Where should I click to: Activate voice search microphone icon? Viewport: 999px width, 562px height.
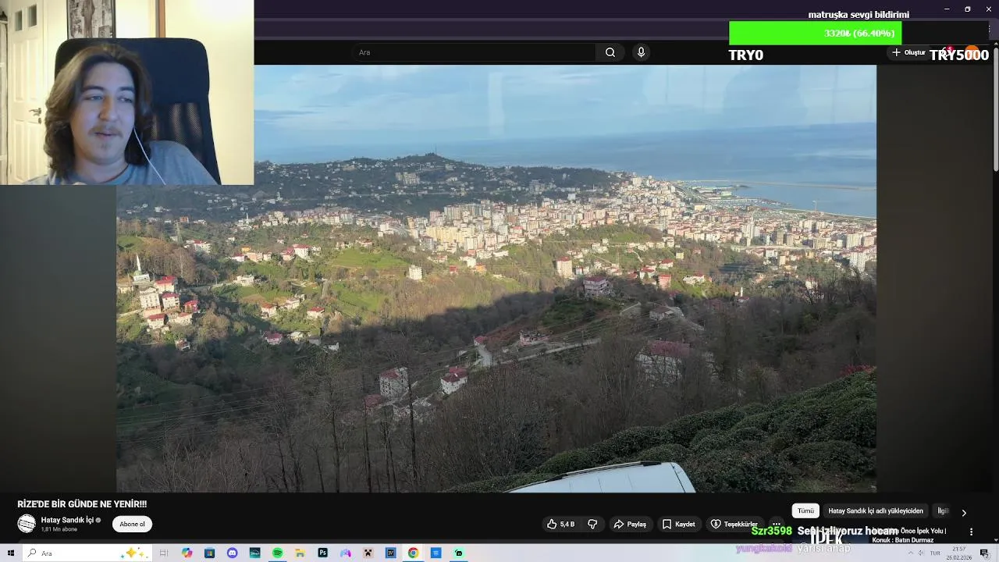coord(641,52)
